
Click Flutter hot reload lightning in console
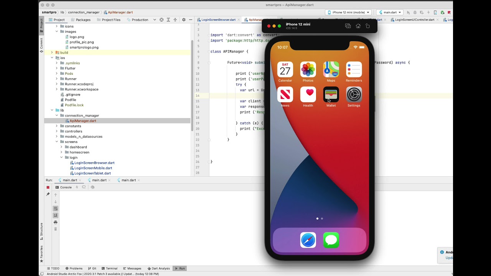(77, 187)
